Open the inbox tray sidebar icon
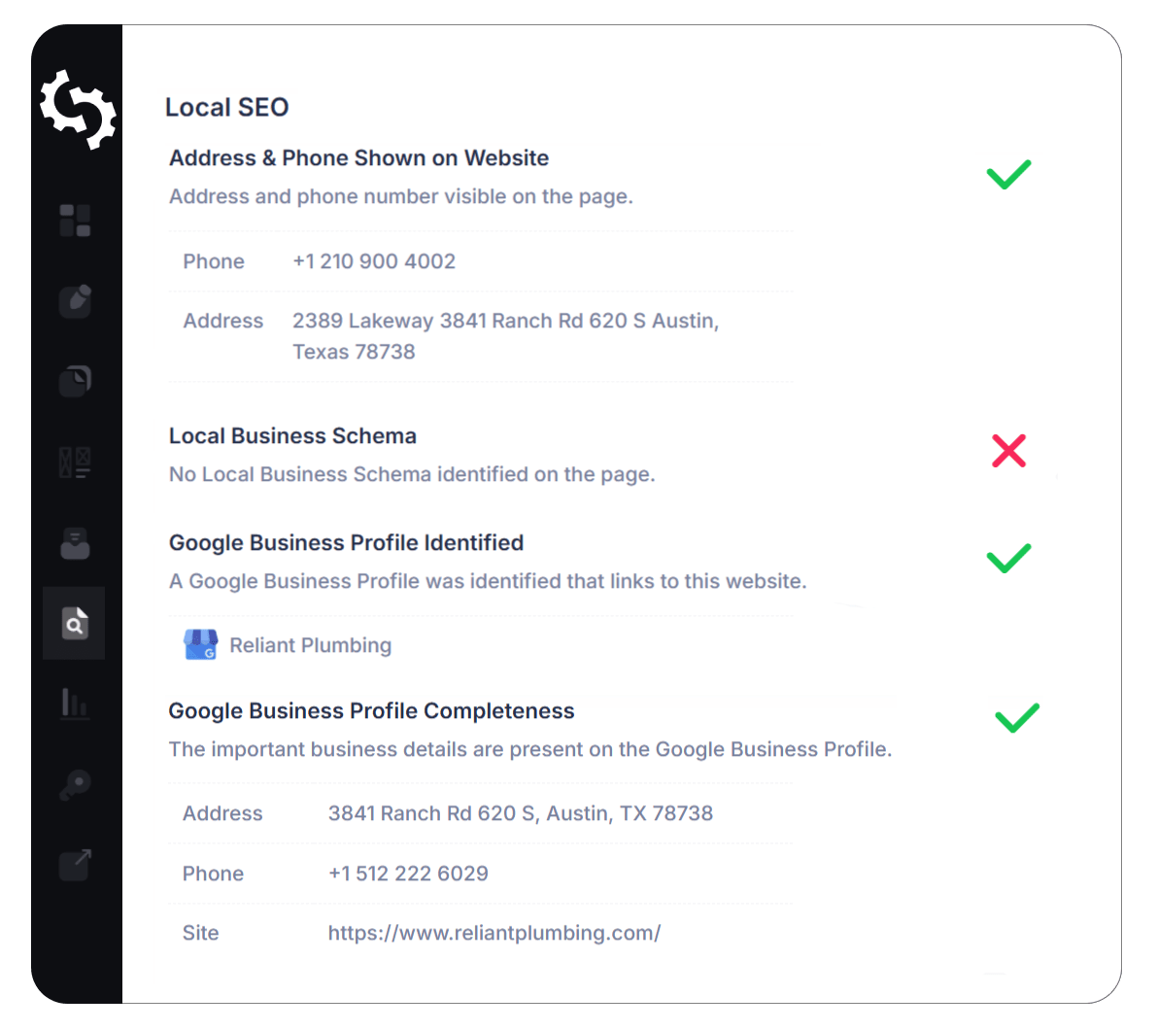The height and width of the screenshot is (1030, 1158). click(x=75, y=543)
